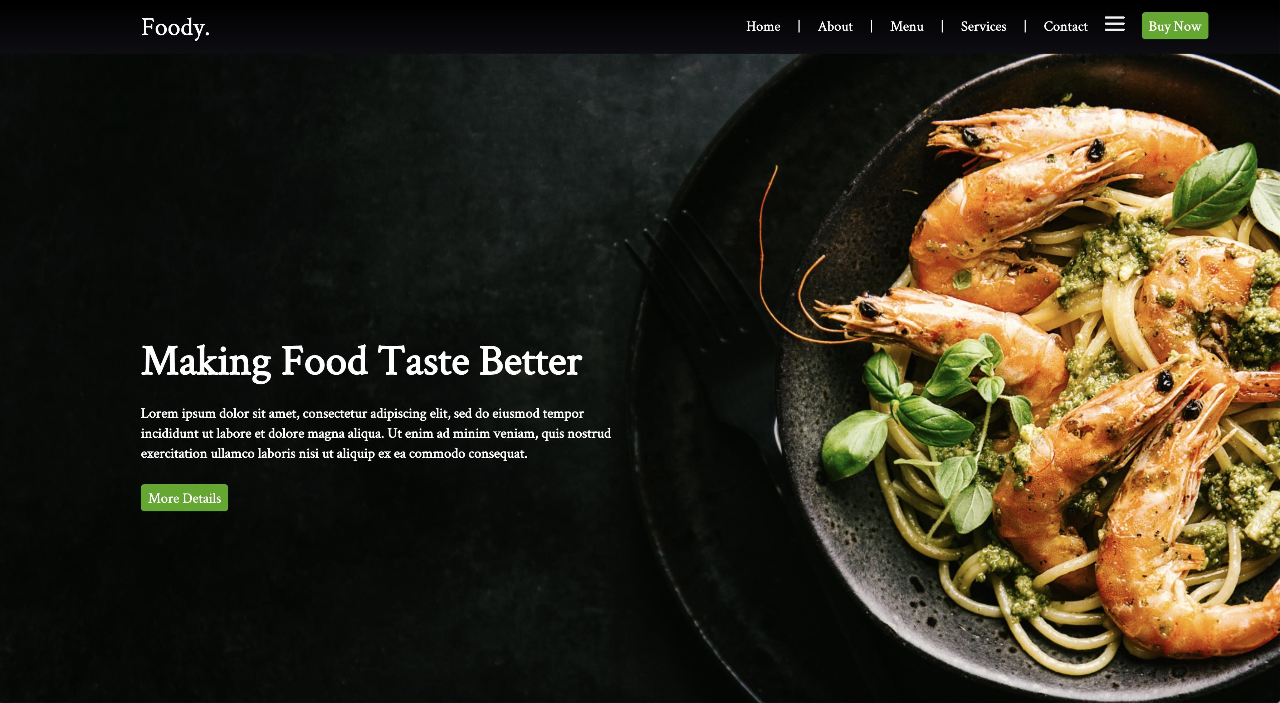Navigate to the Services nav link
This screenshot has height=703, width=1280.
tap(983, 26)
